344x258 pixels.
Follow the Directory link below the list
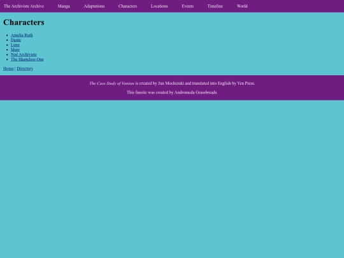point(25,68)
